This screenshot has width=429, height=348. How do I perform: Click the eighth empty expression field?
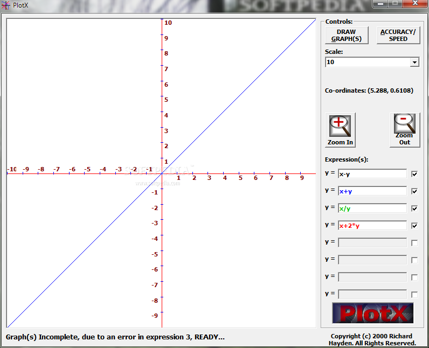pos(372,295)
